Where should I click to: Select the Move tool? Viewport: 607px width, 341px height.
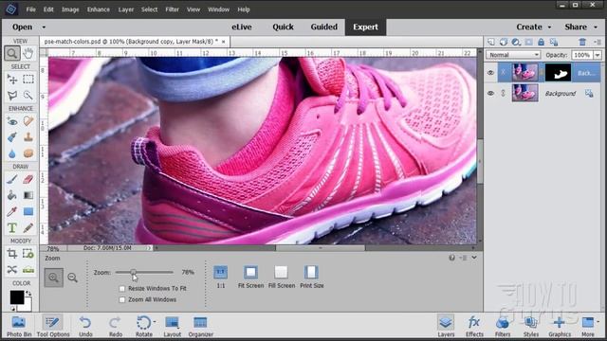pyautogui.click(x=12, y=80)
